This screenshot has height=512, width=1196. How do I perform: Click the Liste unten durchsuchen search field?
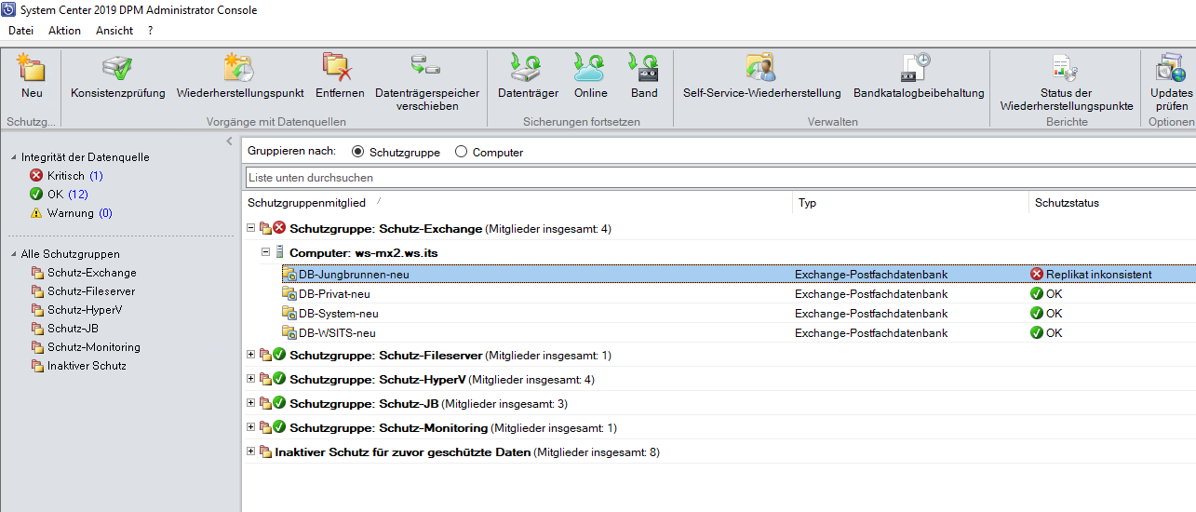(x=720, y=177)
